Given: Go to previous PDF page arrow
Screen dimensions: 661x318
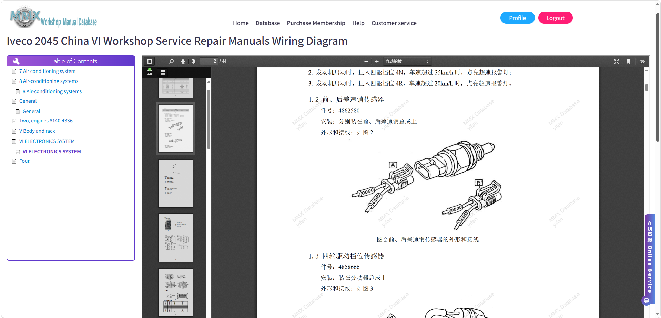Looking at the screenshot, I should 183,62.
